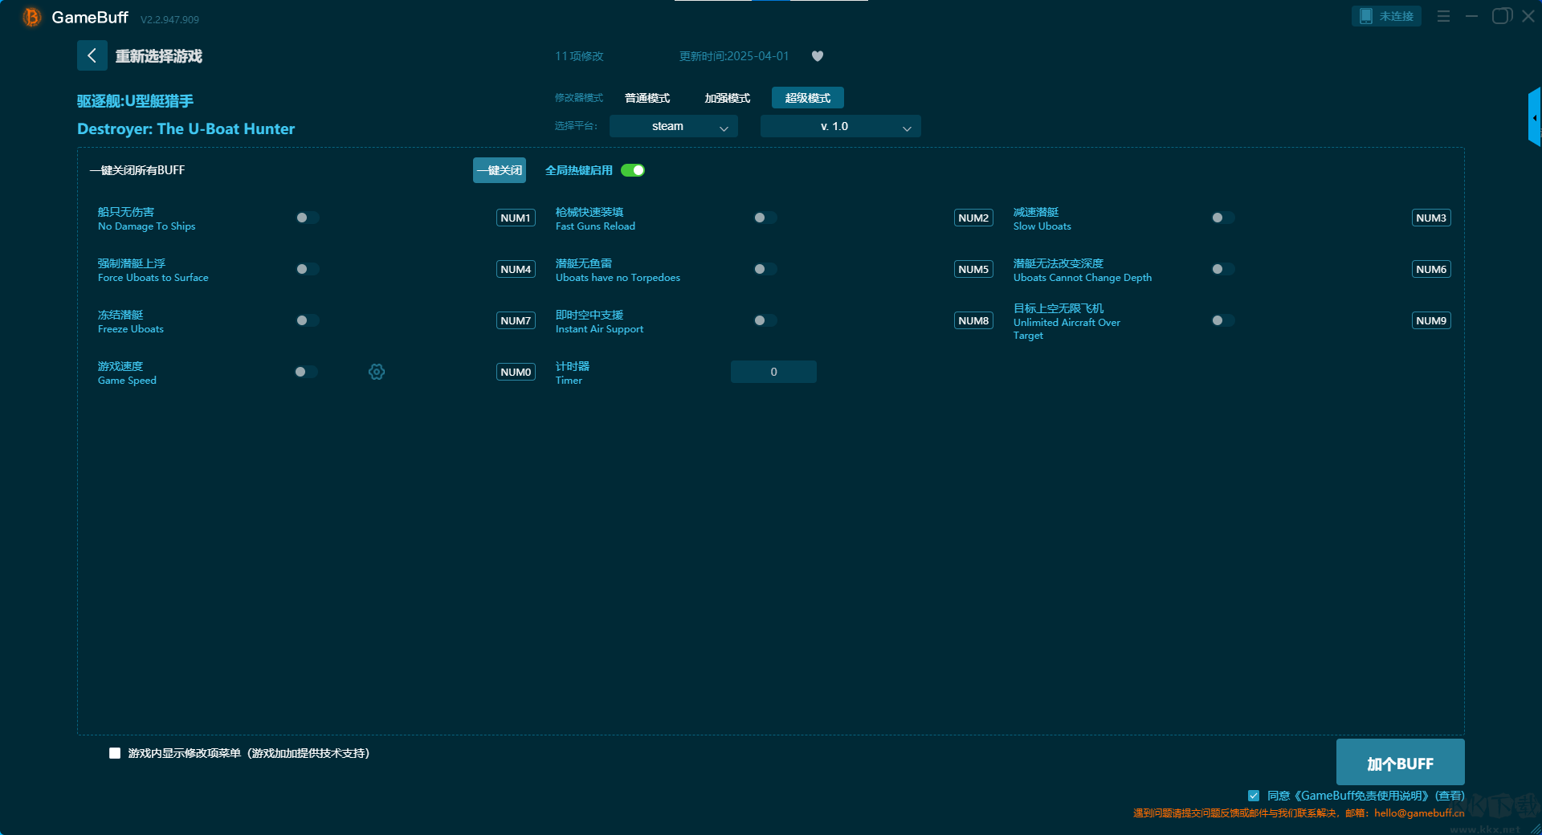Select the 普通模式 mode tab
1542x835 pixels.
point(647,98)
